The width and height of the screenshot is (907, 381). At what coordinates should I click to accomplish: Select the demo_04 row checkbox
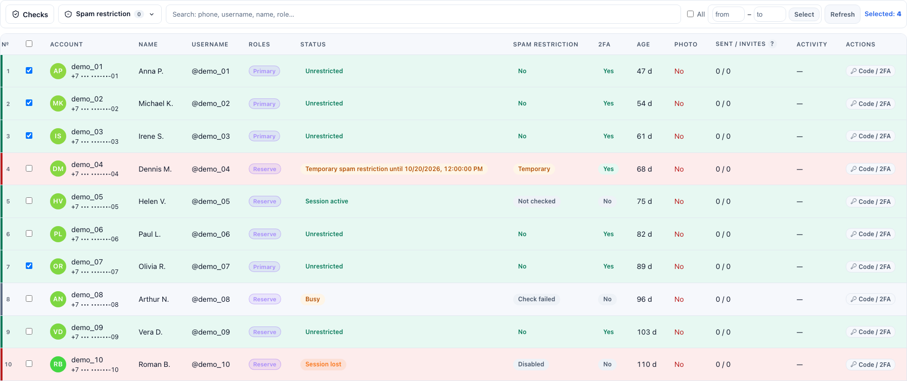(x=29, y=169)
